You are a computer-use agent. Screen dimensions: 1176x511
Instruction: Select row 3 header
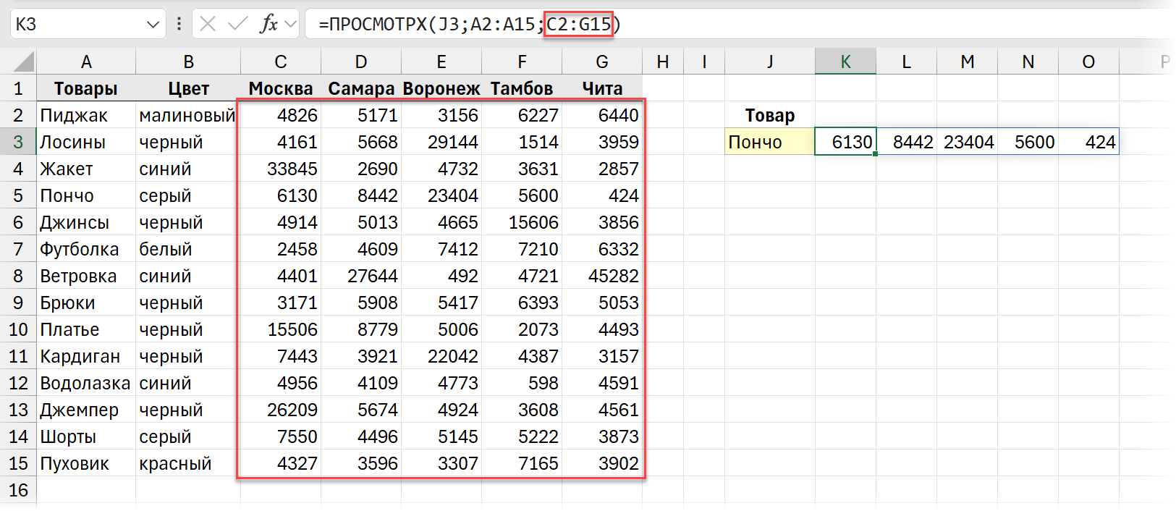pos(18,143)
